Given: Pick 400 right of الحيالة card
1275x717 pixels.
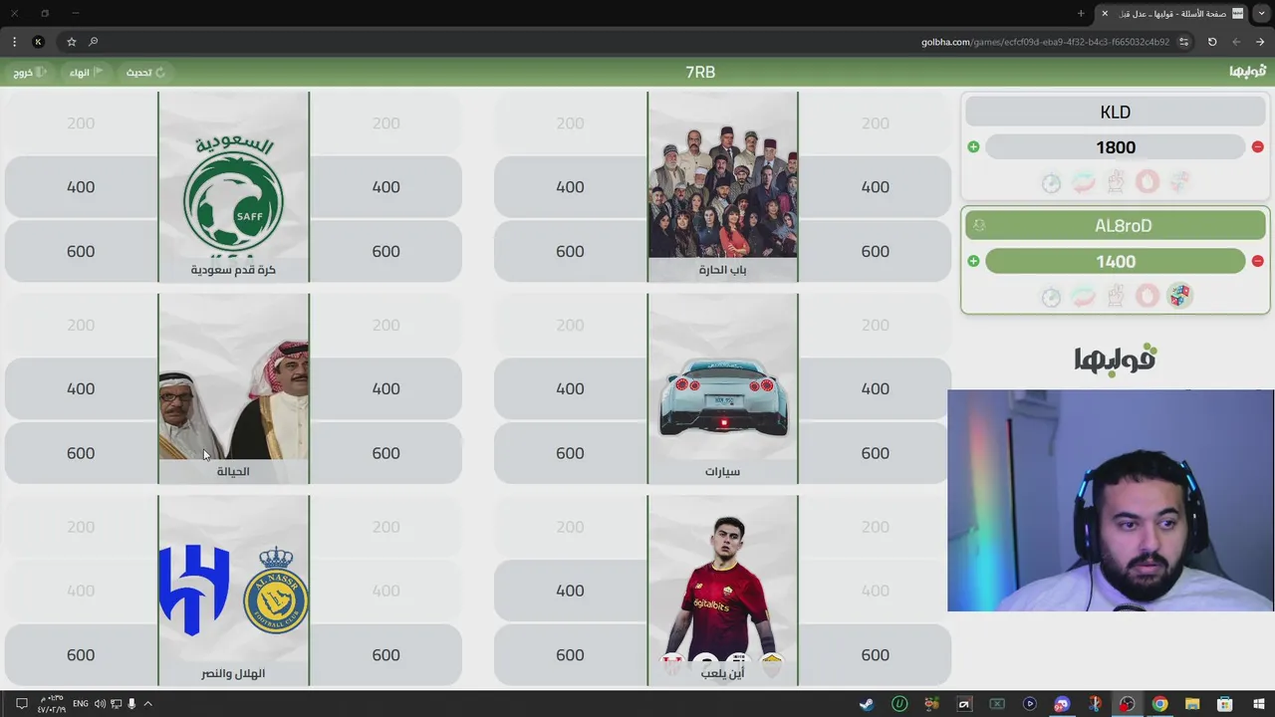Looking at the screenshot, I should coord(385,389).
